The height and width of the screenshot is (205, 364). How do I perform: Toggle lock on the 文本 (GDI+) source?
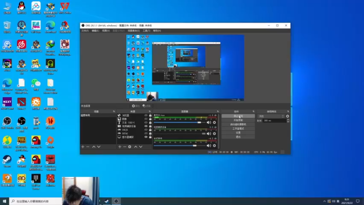coord(150,123)
